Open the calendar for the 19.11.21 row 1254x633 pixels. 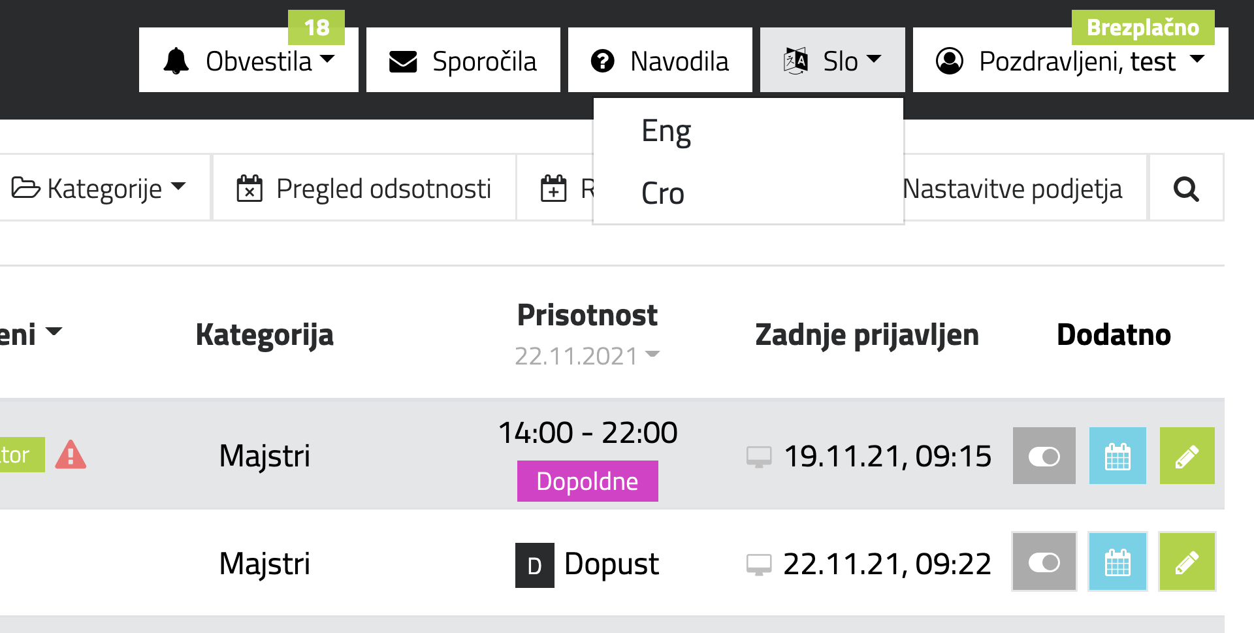click(x=1117, y=456)
